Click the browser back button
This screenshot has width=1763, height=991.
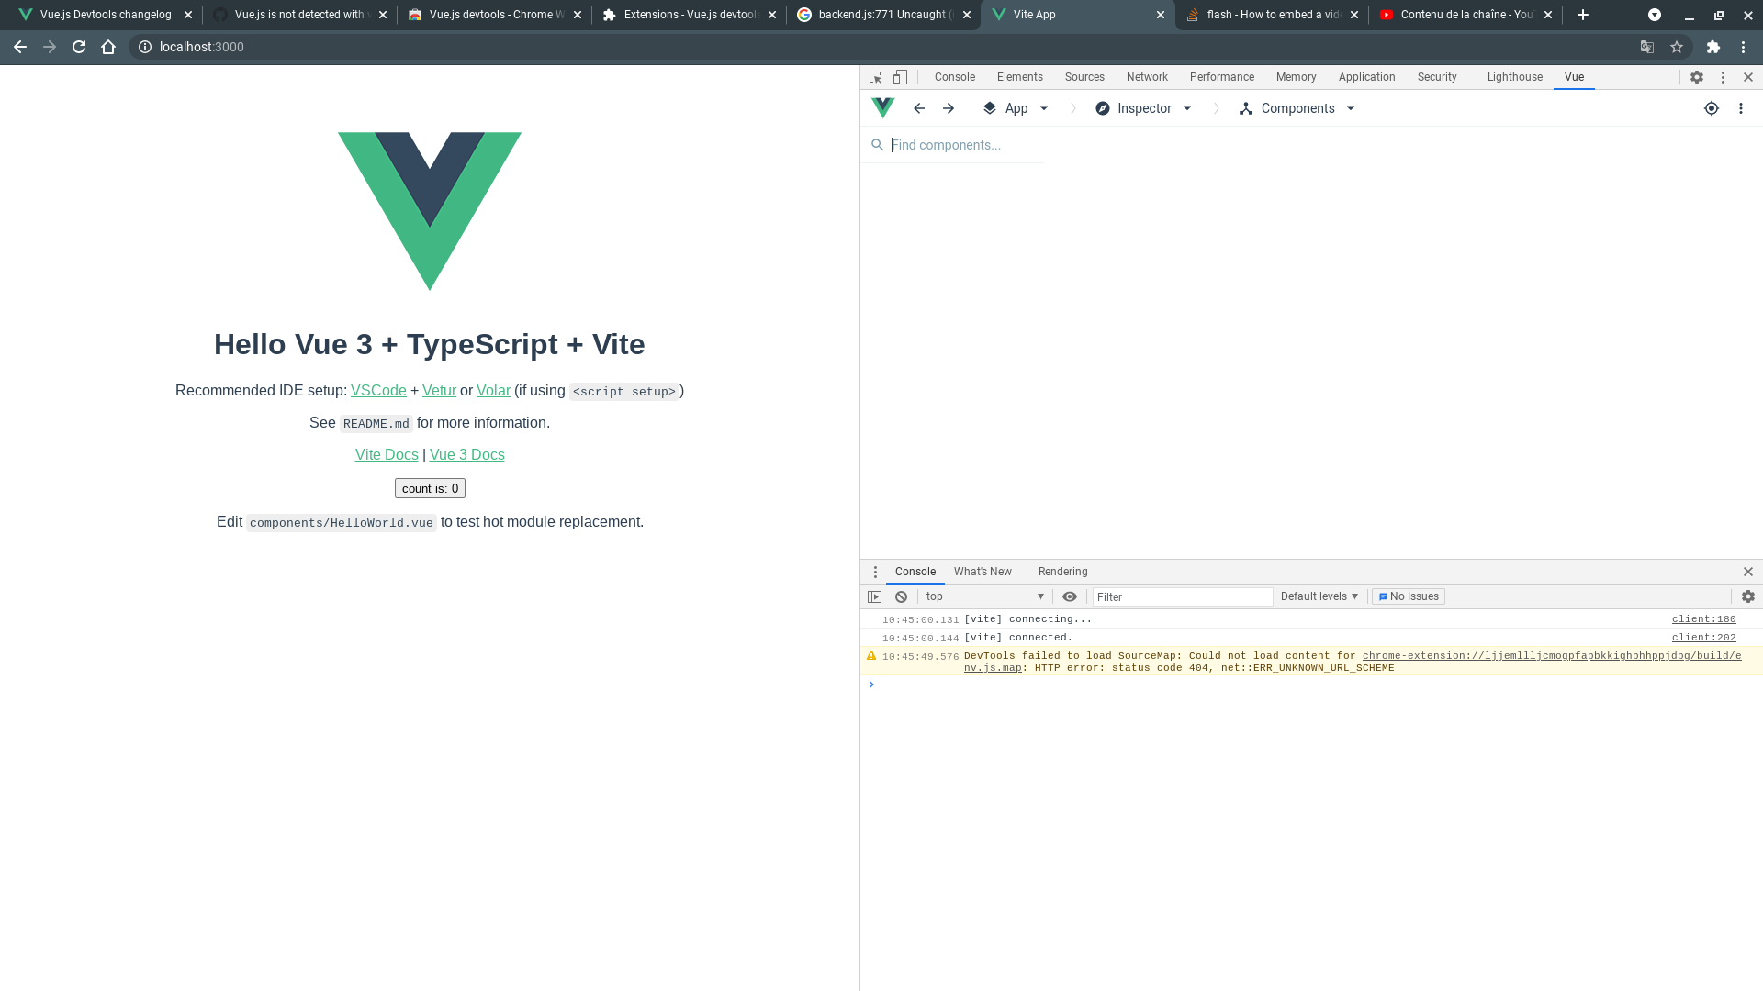[20, 47]
